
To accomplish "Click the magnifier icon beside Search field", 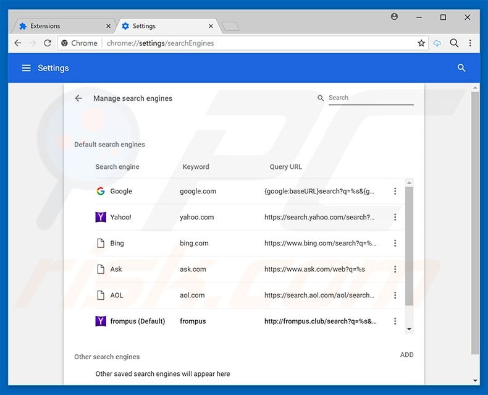I will [x=321, y=98].
